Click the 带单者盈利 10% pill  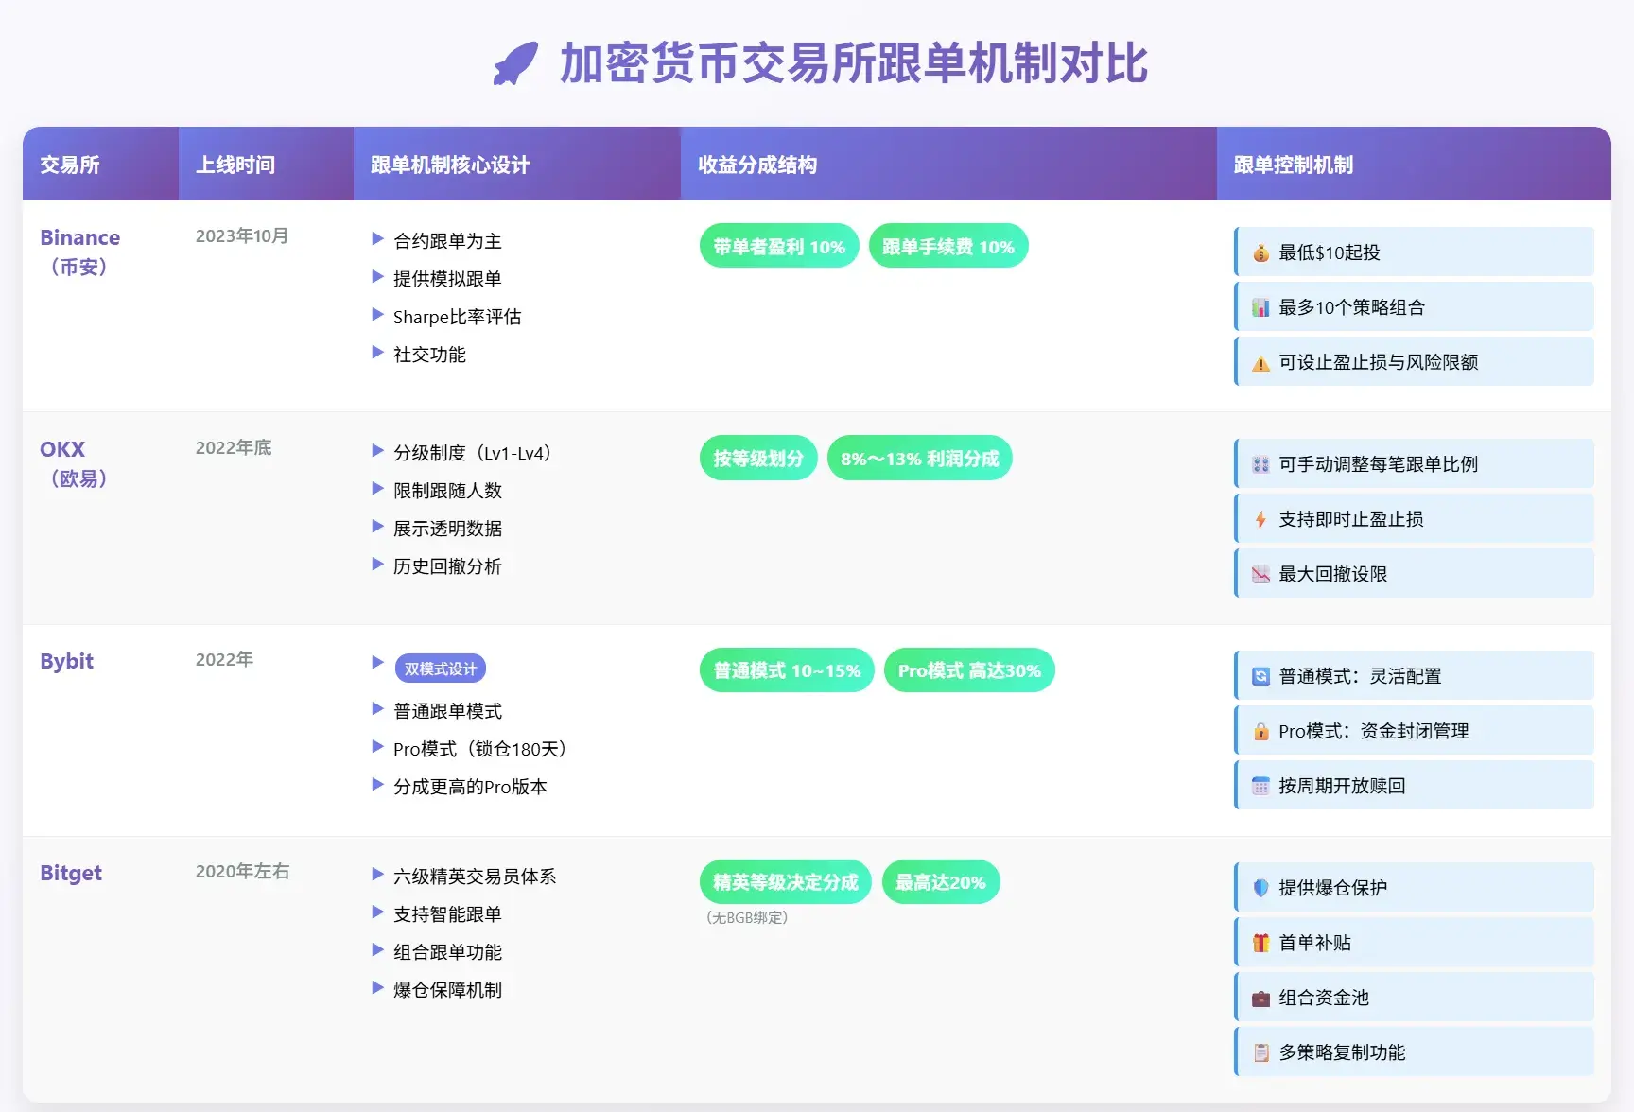(779, 246)
